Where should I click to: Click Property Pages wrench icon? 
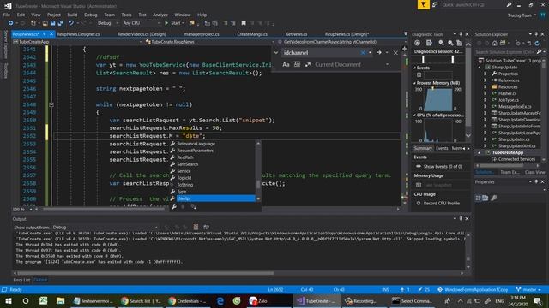(x=494, y=198)
